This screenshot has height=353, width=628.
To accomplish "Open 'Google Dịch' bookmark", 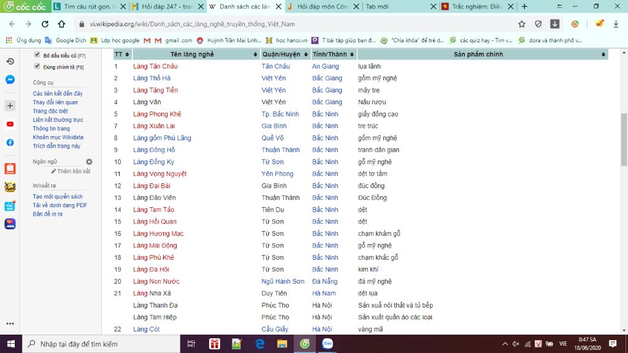I will pos(66,40).
